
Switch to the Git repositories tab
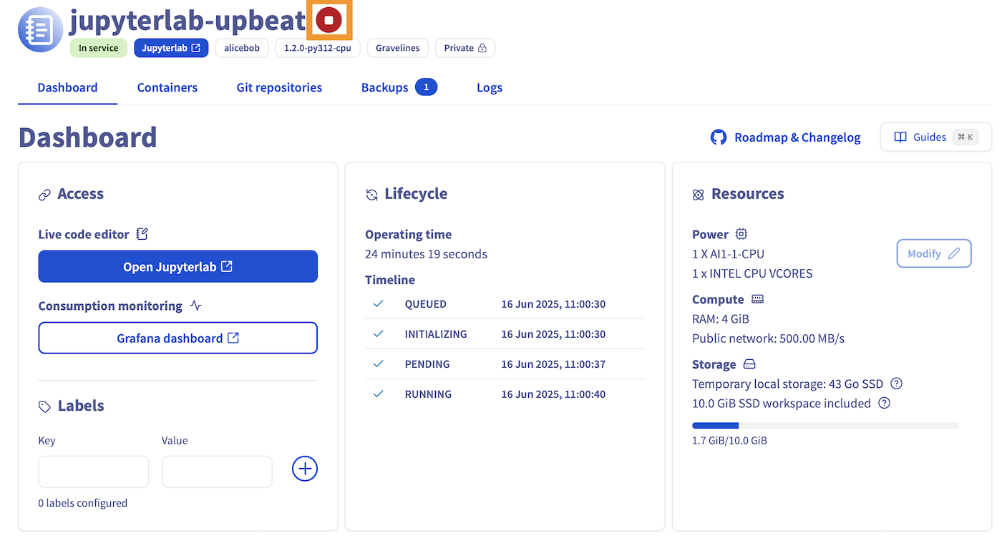click(x=279, y=87)
